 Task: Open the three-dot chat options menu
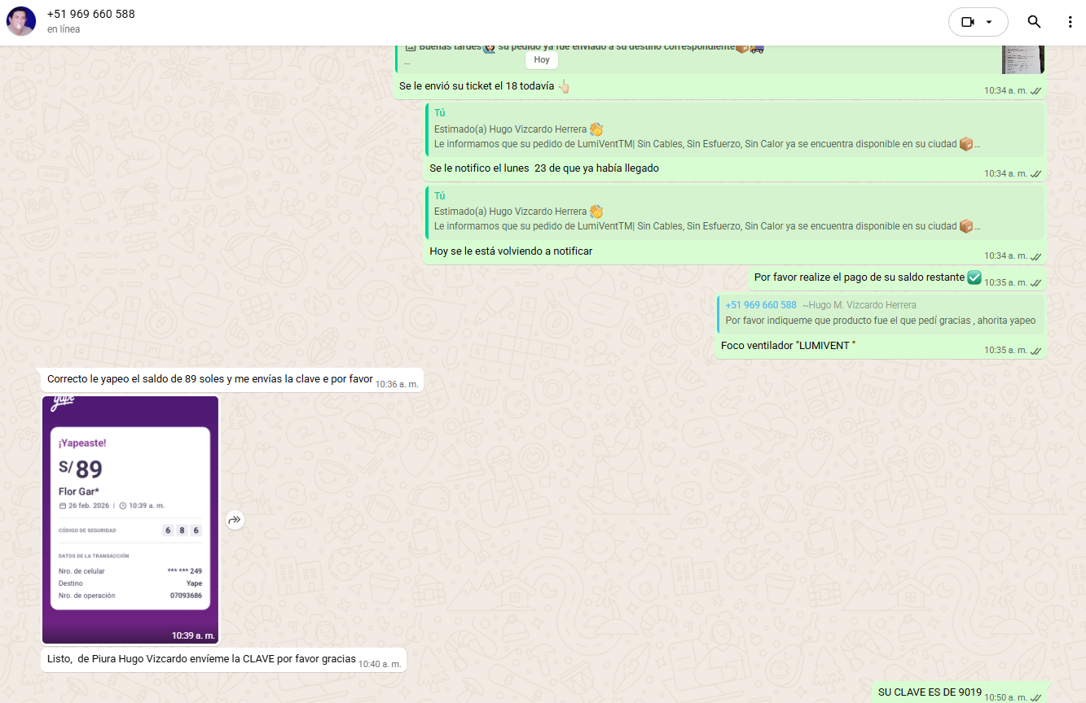[1070, 22]
